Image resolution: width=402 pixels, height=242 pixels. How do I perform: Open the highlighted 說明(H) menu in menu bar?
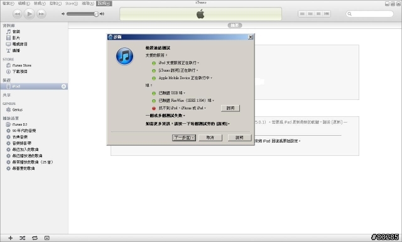[x=104, y=3]
